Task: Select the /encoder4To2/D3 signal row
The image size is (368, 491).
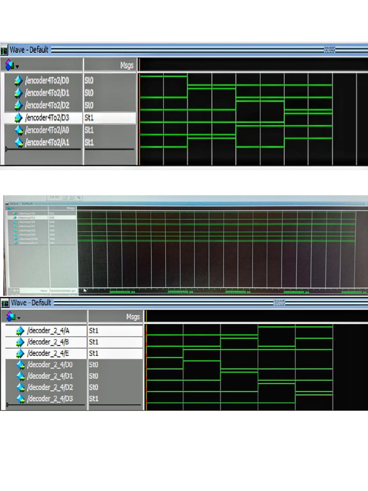Action: (x=71, y=118)
